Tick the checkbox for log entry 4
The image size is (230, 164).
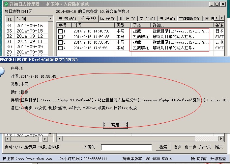[60, 48]
